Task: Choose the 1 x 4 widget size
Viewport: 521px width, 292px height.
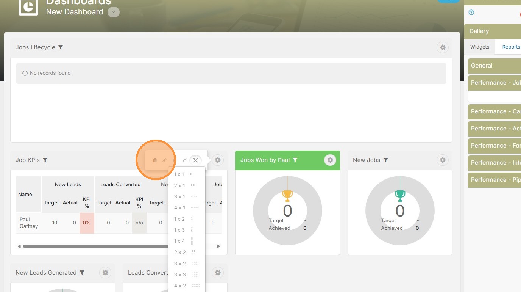Action: [187, 241]
